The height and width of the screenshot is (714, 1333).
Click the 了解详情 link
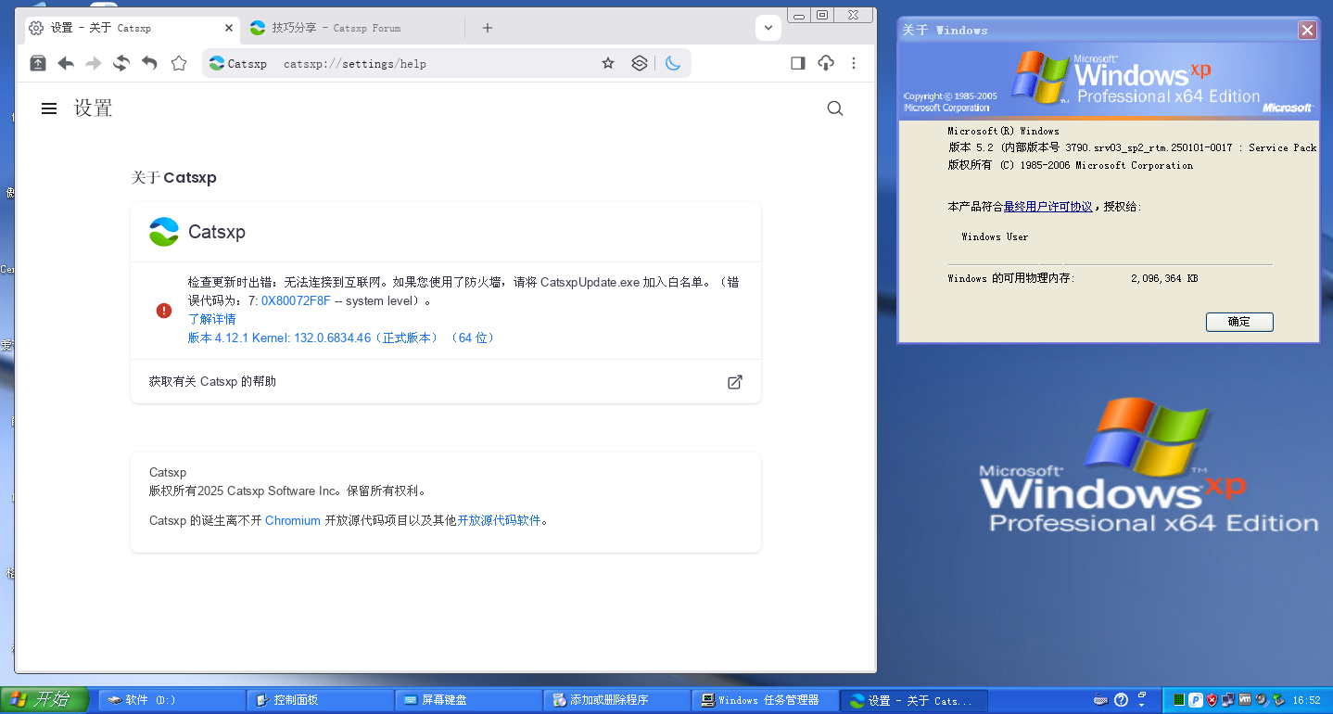211,319
